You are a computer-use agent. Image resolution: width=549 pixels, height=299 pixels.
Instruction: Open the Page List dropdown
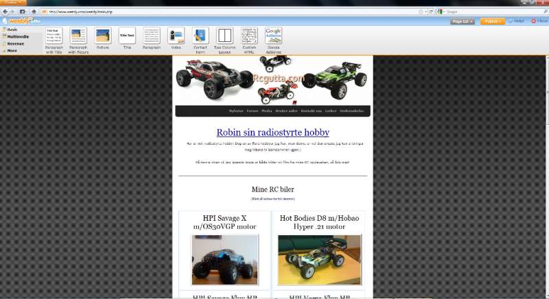click(x=463, y=21)
